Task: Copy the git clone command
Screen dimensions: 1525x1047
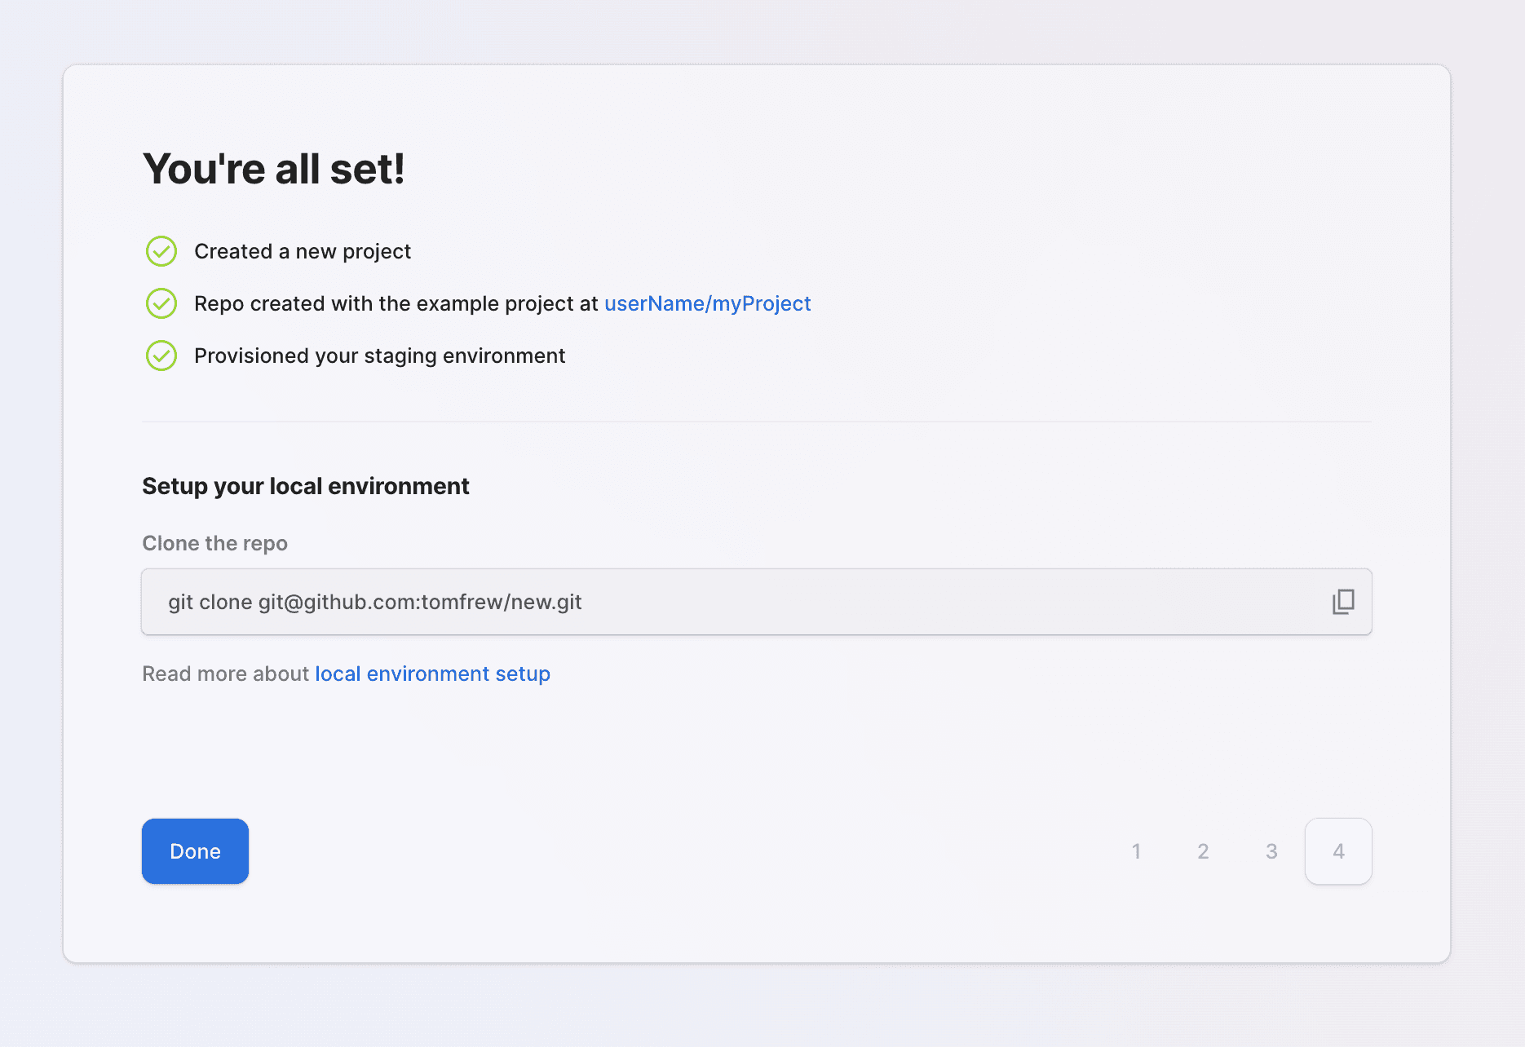Action: 1343,602
